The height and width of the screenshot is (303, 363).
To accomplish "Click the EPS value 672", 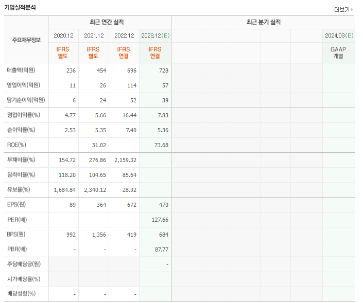I will (x=132, y=205).
